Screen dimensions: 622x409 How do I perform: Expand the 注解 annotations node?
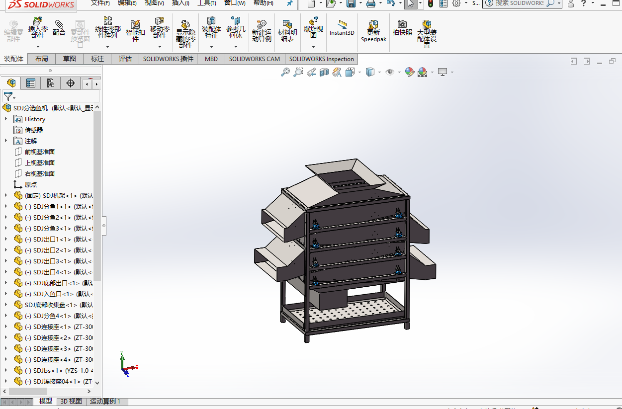6,141
